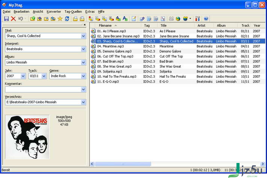Open the Hilfe menu
Viewport: 267px width, 178px height.
[x=101, y=12]
